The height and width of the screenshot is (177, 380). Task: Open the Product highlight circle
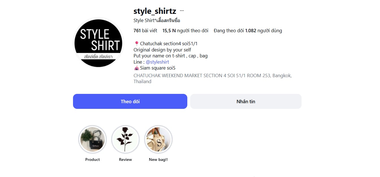tap(93, 139)
